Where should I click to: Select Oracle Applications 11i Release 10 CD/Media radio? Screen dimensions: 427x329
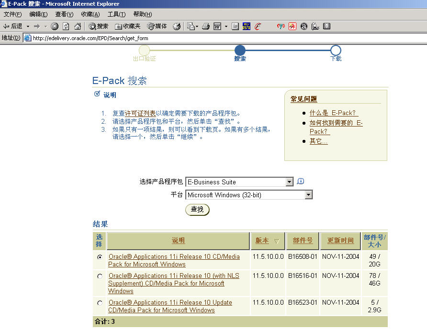[x=100, y=257]
